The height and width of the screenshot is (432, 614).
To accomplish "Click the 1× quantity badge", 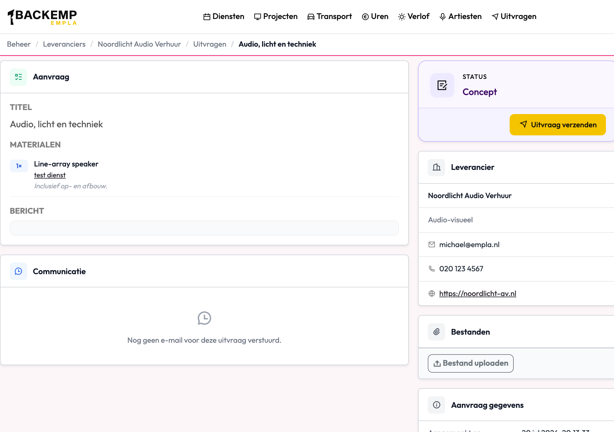I will click(19, 166).
